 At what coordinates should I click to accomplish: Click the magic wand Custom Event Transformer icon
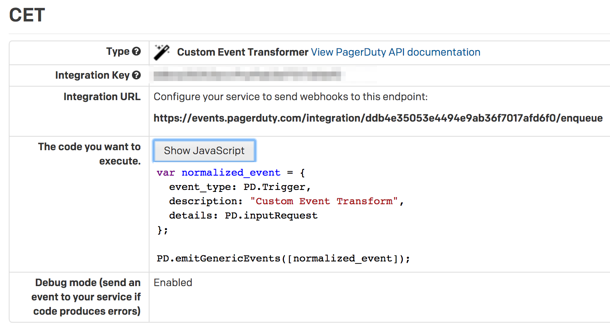[x=162, y=52]
